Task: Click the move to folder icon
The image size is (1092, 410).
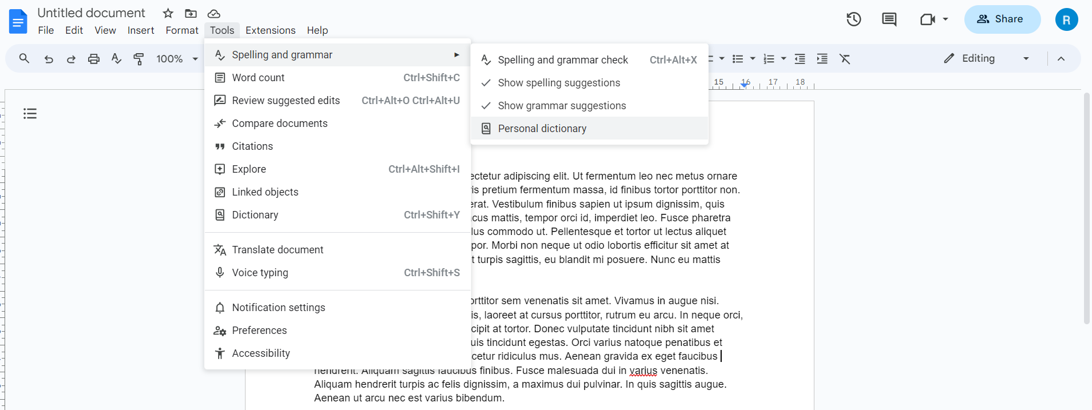Action: (191, 13)
